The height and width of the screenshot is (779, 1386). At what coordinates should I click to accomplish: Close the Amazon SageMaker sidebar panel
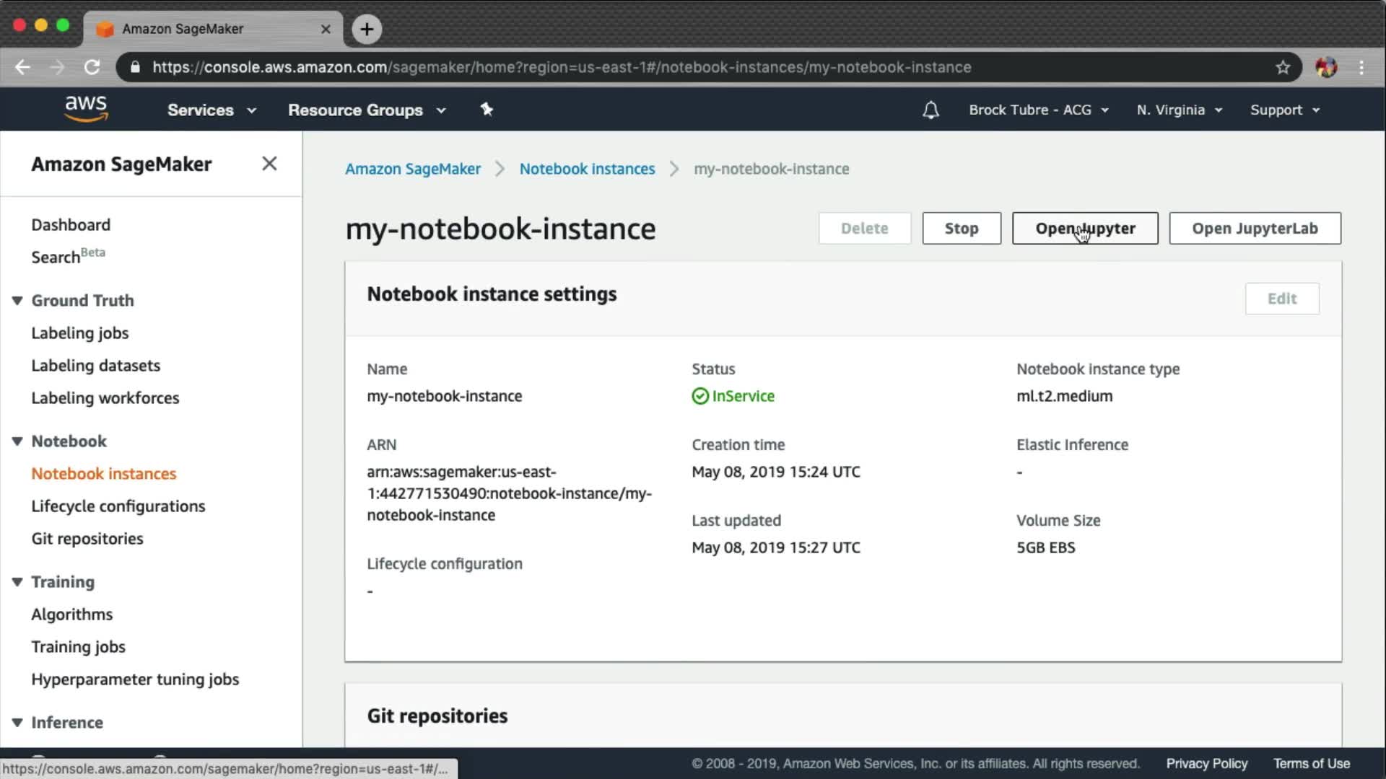click(x=269, y=164)
